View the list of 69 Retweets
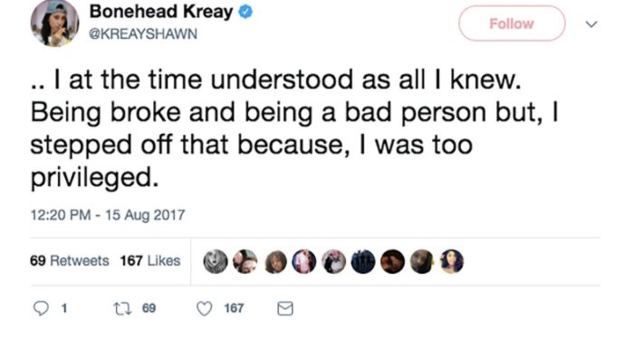Screen dimensions: 625x339 pyautogui.click(x=70, y=260)
